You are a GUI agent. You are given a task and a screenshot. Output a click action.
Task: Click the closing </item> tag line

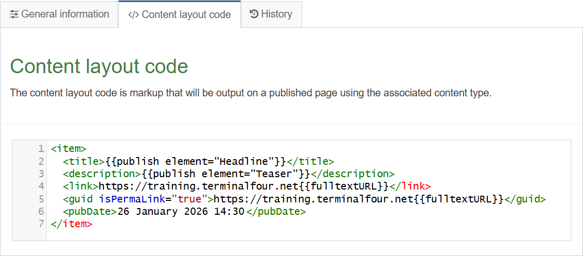click(72, 224)
